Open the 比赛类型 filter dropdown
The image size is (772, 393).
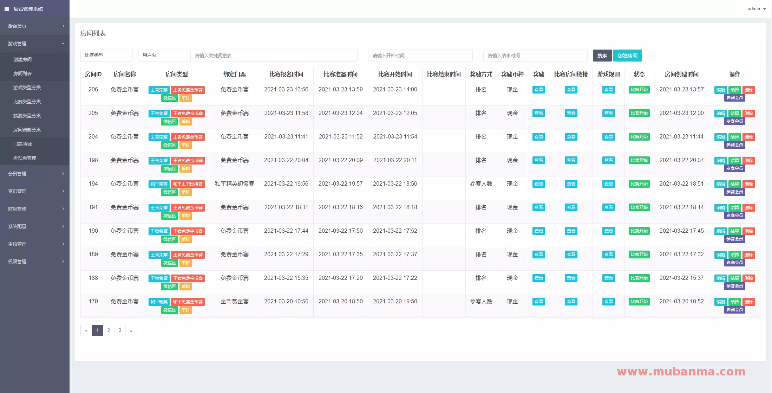[106, 56]
